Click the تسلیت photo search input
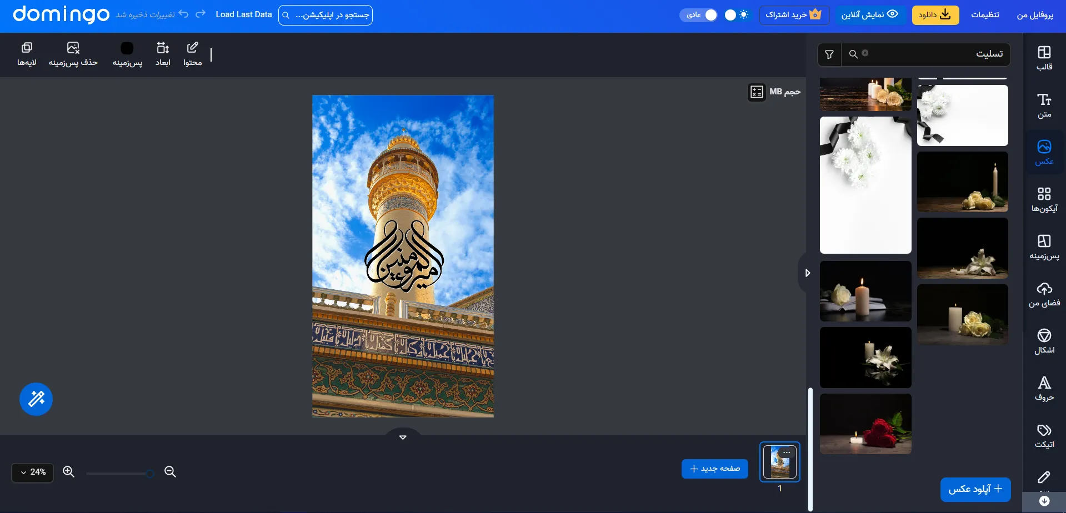 [x=939, y=54]
